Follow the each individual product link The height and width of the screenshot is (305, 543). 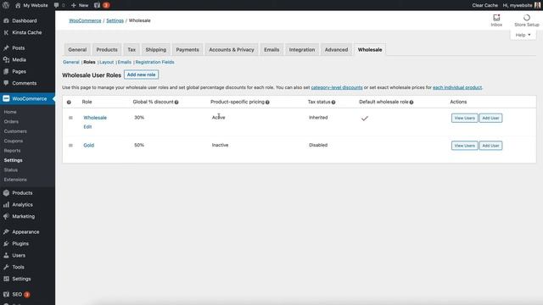point(457,87)
